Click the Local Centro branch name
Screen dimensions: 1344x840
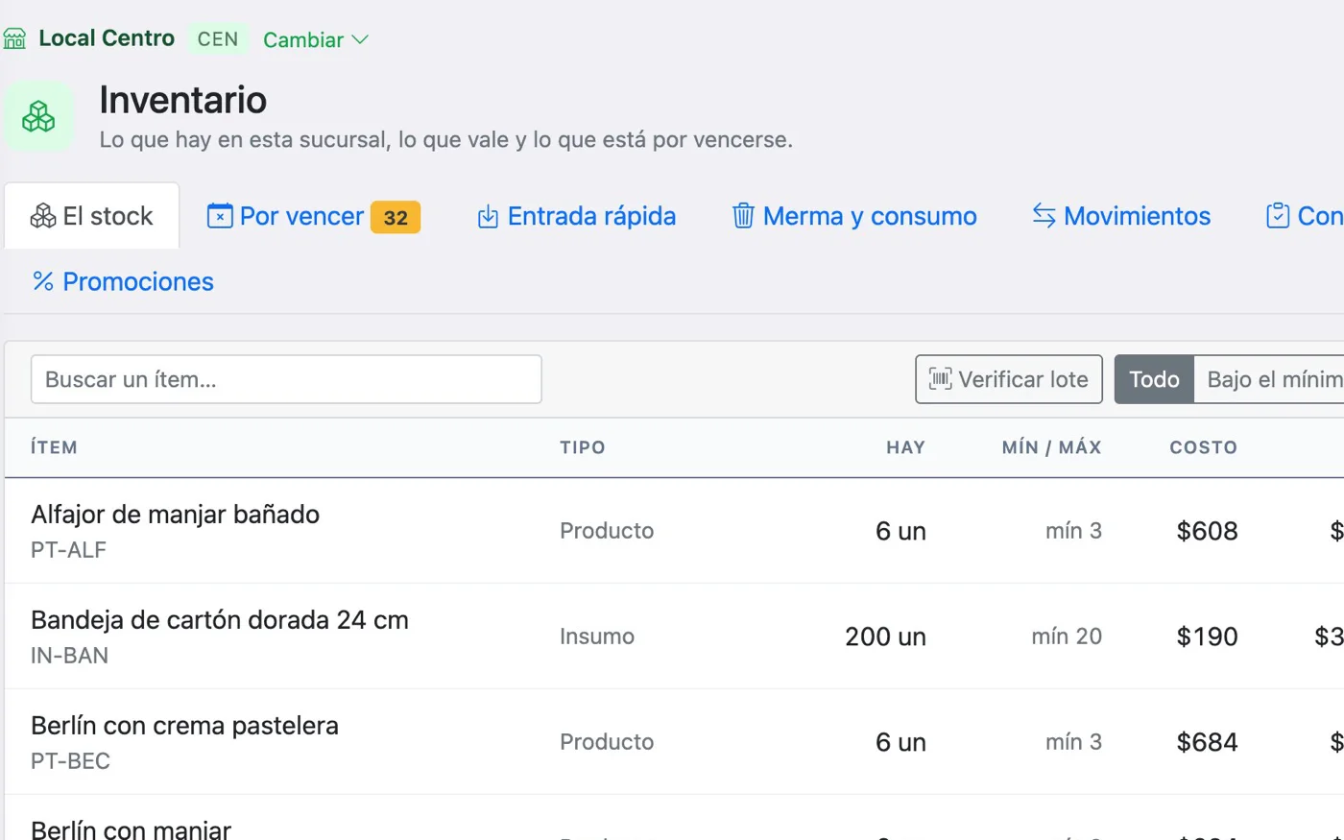coord(107,38)
